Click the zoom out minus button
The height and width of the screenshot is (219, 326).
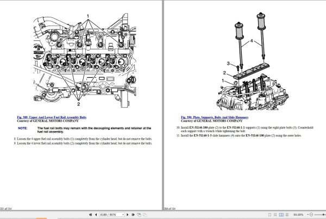(x=311, y=215)
